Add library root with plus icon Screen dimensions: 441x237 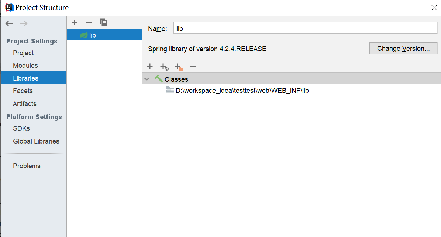[x=150, y=66]
